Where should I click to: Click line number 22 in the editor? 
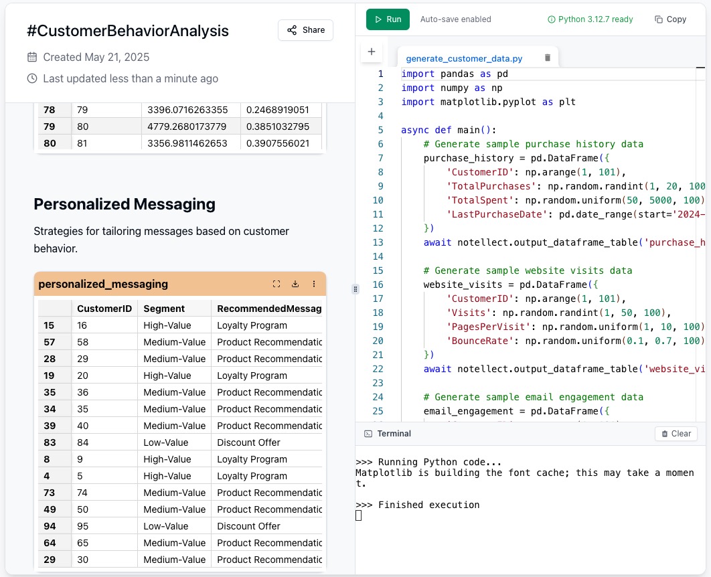coord(378,369)
